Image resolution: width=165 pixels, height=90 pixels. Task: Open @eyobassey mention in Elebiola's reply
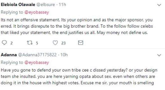coord(37,12)
